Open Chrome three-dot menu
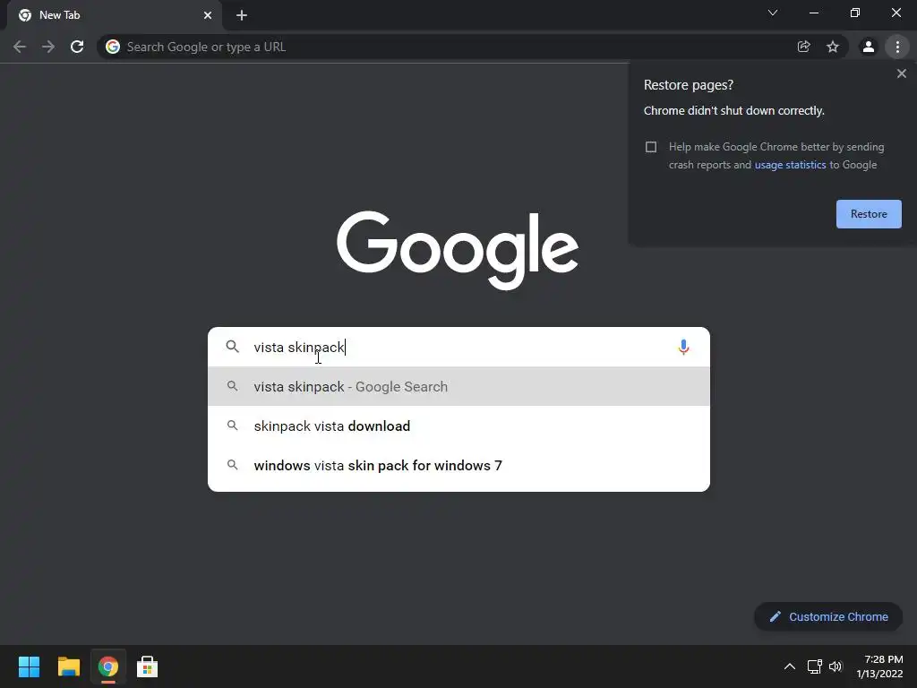 pyautogui.click(x=897, y=47)
